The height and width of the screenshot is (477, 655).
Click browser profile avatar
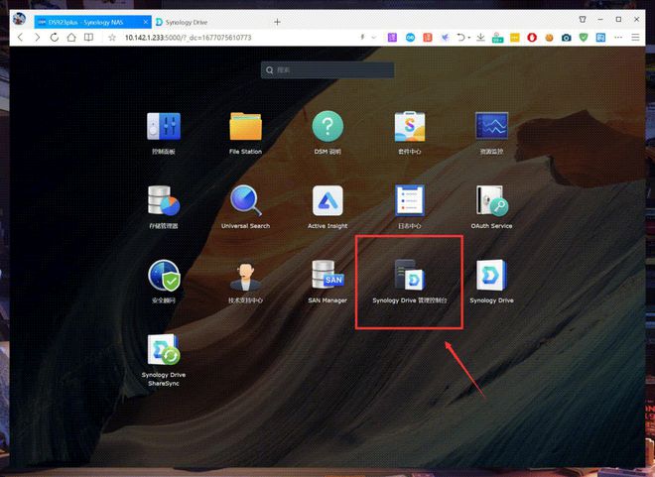[19, 19]
